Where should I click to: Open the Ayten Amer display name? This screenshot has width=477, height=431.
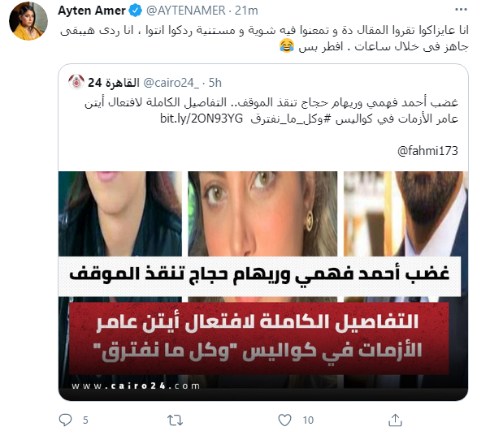point(92,11)
